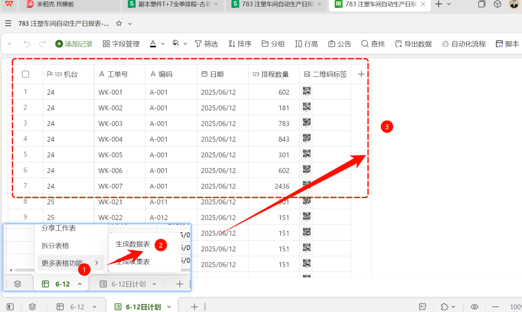
Task: Switch to the bottom 6-12 sheet tab
Action: tap(77, 307)
